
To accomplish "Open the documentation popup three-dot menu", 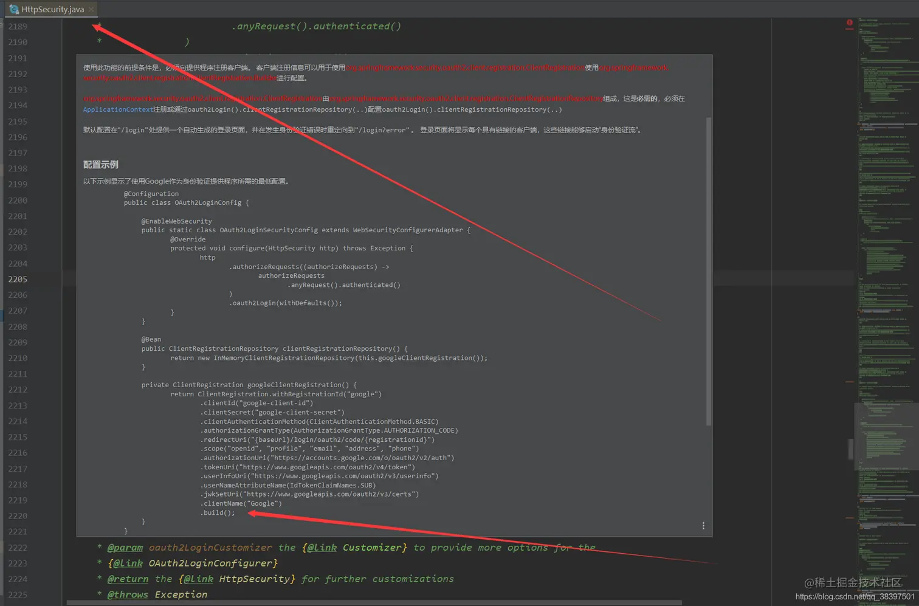I will click(x=703, y=526).
